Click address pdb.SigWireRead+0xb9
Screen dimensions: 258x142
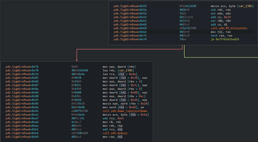[22, 137]
